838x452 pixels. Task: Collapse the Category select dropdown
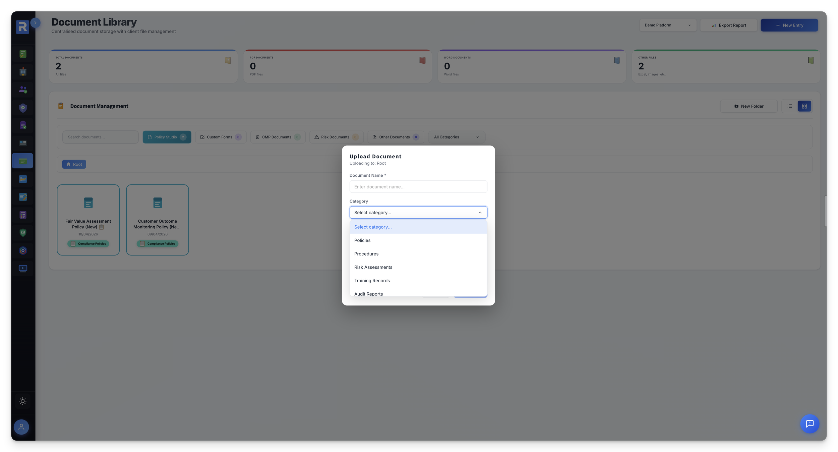pos(418,213)
